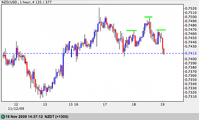The width and height of the screenshot is (199, 120).
Task: Click the 0.7520 price axis label
Action: (x=191, y=9)
